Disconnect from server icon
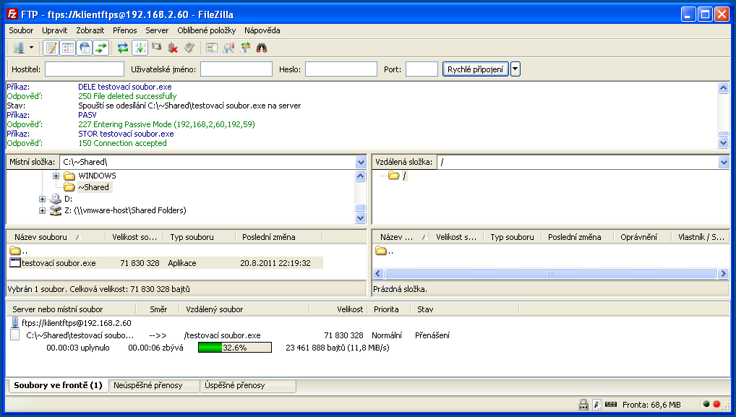The width and height of the screenshot is (736, 417). pos(174,48)
